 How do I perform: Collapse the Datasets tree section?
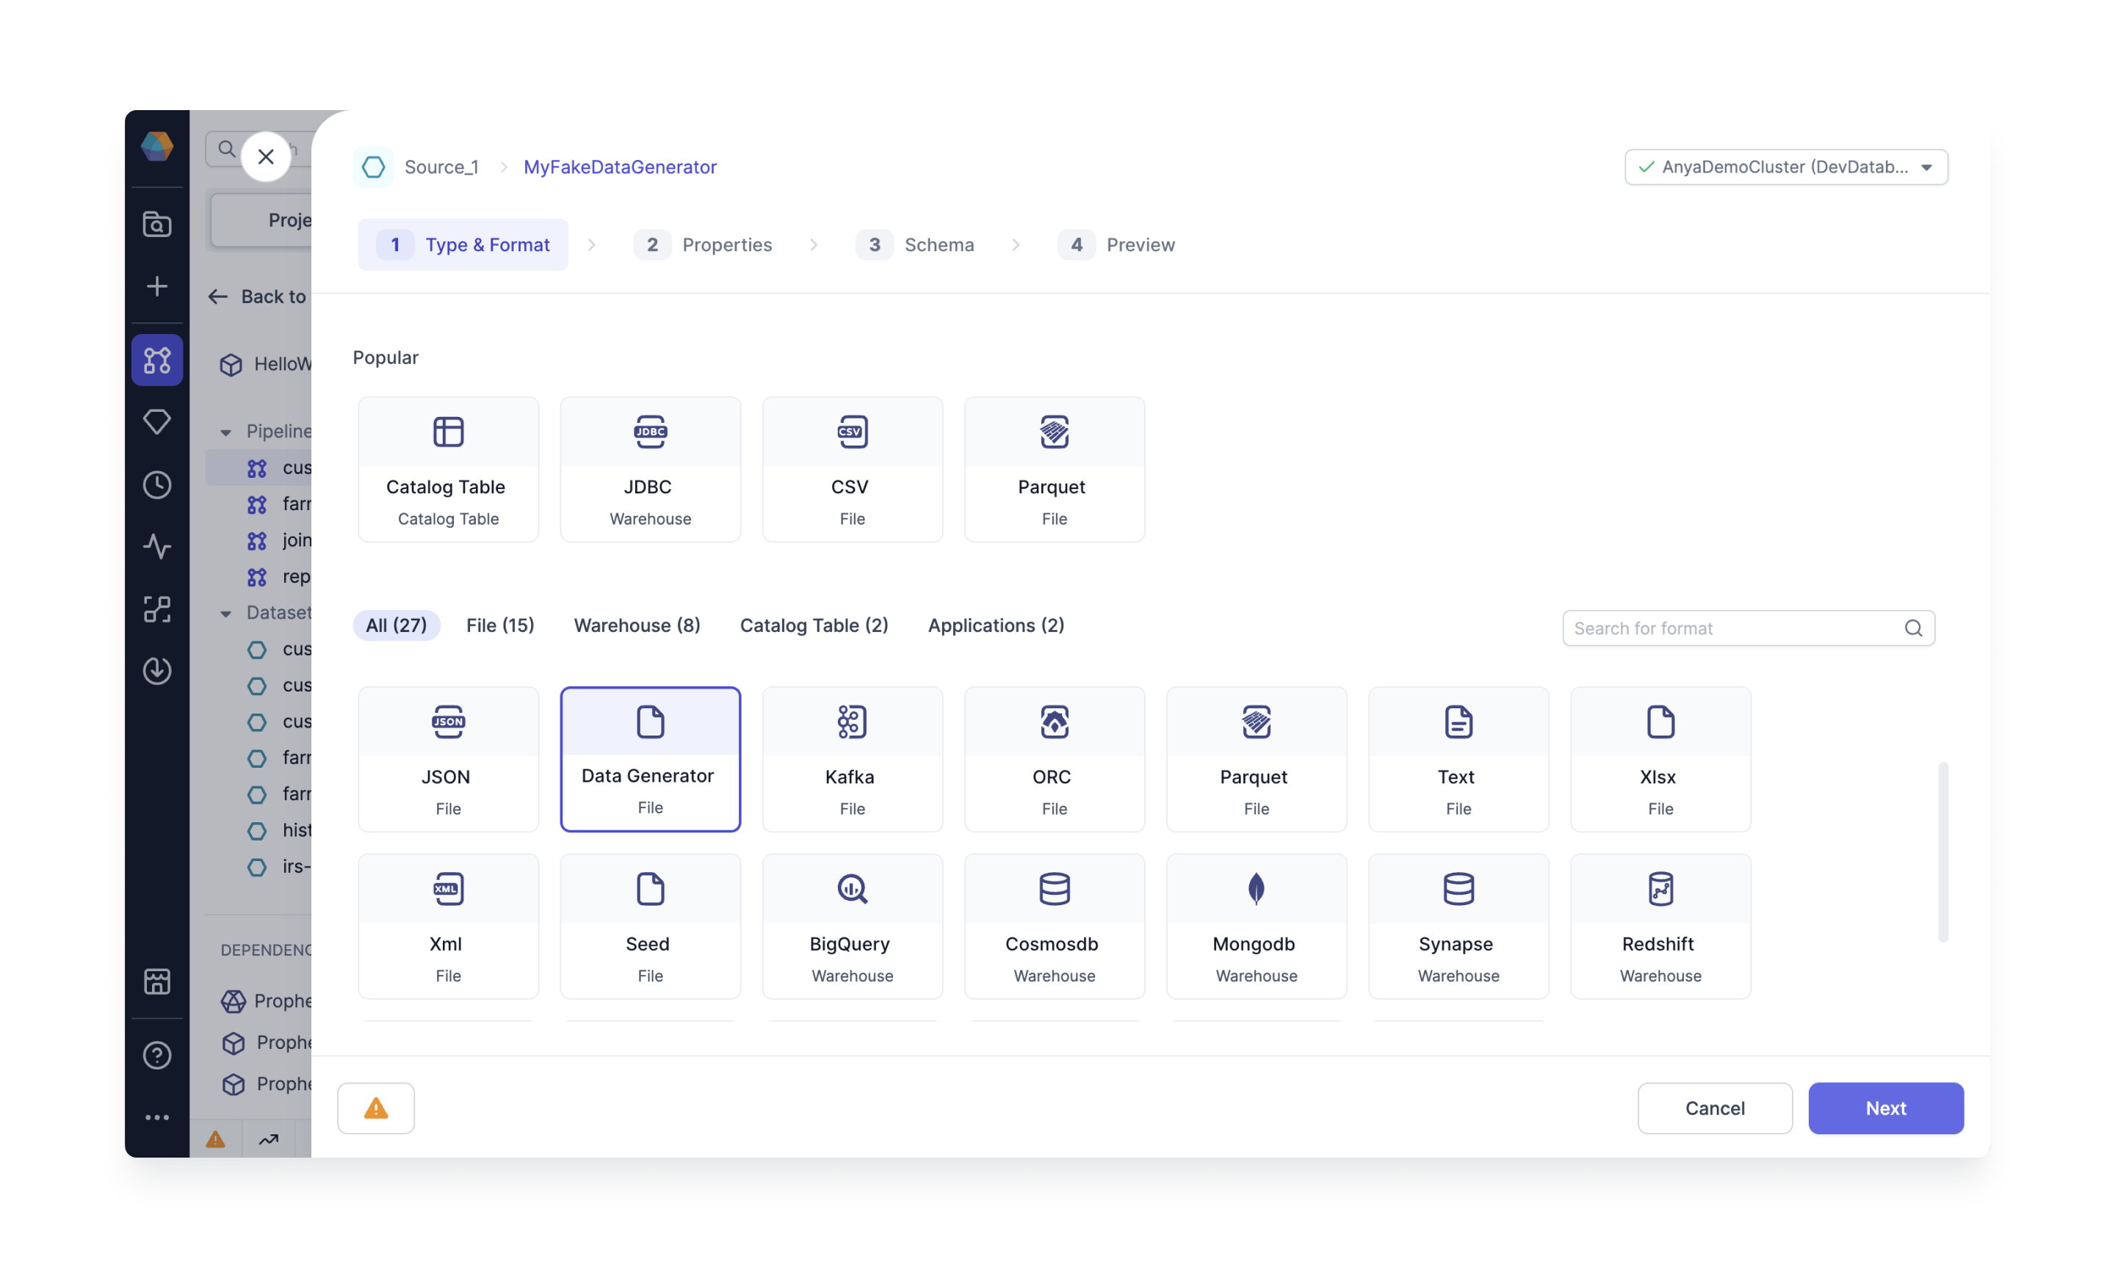coord(225,614)
